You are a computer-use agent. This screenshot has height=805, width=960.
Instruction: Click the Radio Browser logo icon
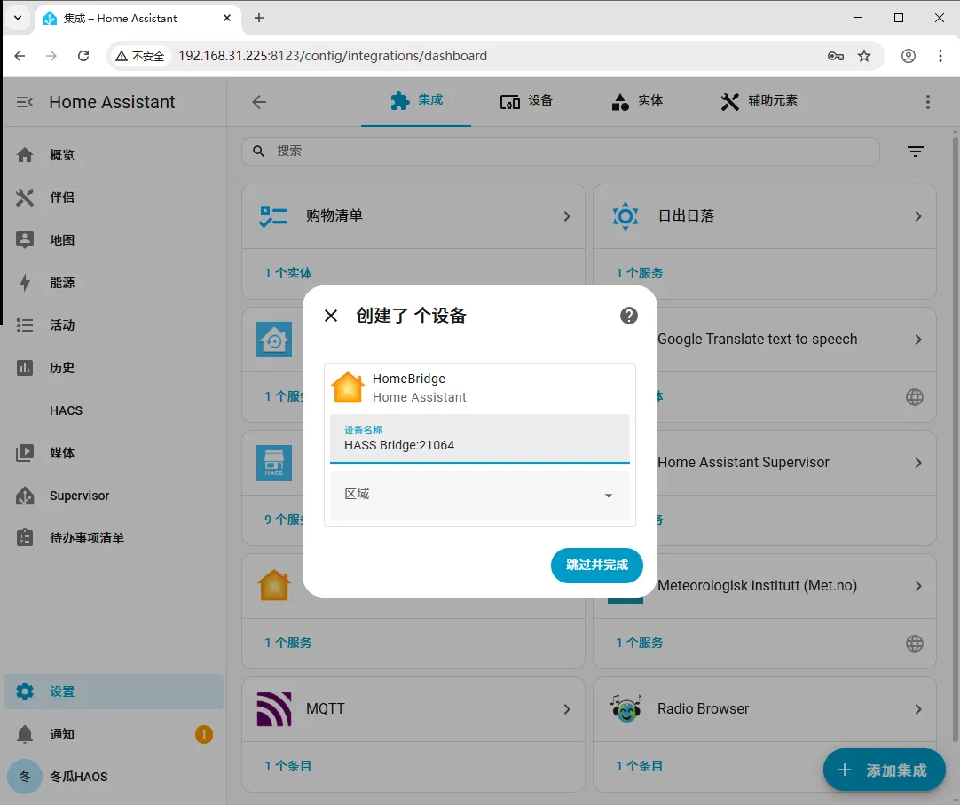626,708
